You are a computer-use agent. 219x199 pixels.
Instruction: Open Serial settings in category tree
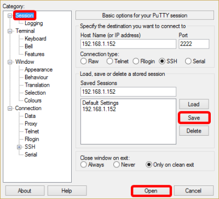pyautogui.click(x=31, y=154)
